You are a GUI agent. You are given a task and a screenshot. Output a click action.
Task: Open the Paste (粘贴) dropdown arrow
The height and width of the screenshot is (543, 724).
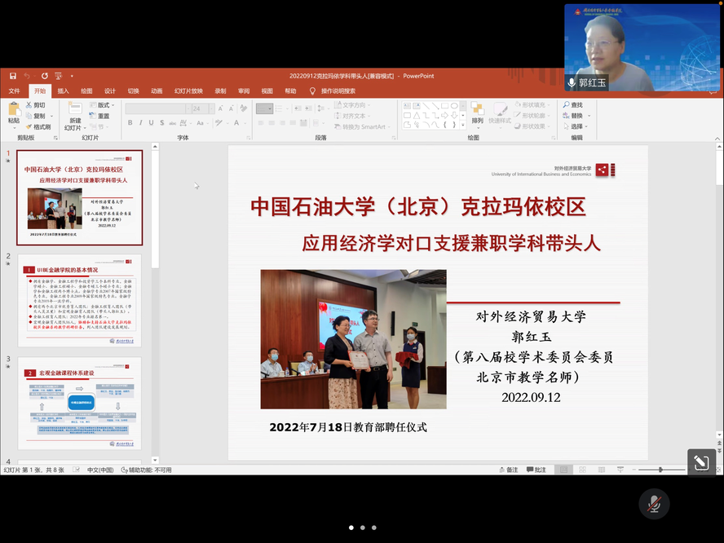13,128
